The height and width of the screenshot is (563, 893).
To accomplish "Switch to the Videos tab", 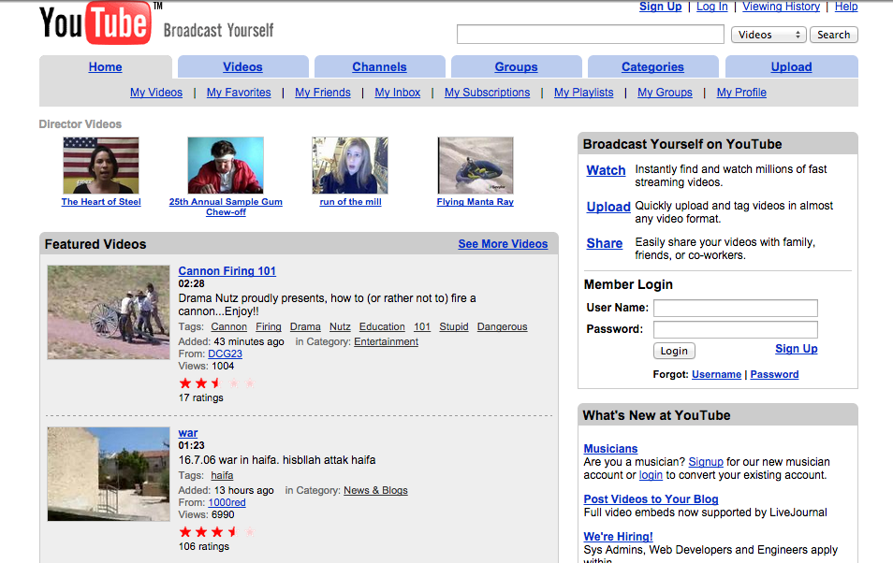I will click(242, 66).
